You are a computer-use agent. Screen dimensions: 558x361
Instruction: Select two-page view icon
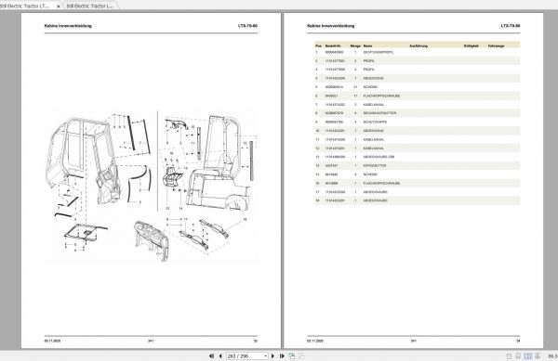coord(527,356)
